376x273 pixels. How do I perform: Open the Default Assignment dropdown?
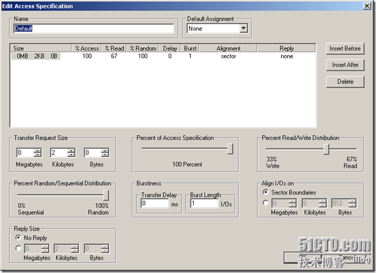click(243, 28)
